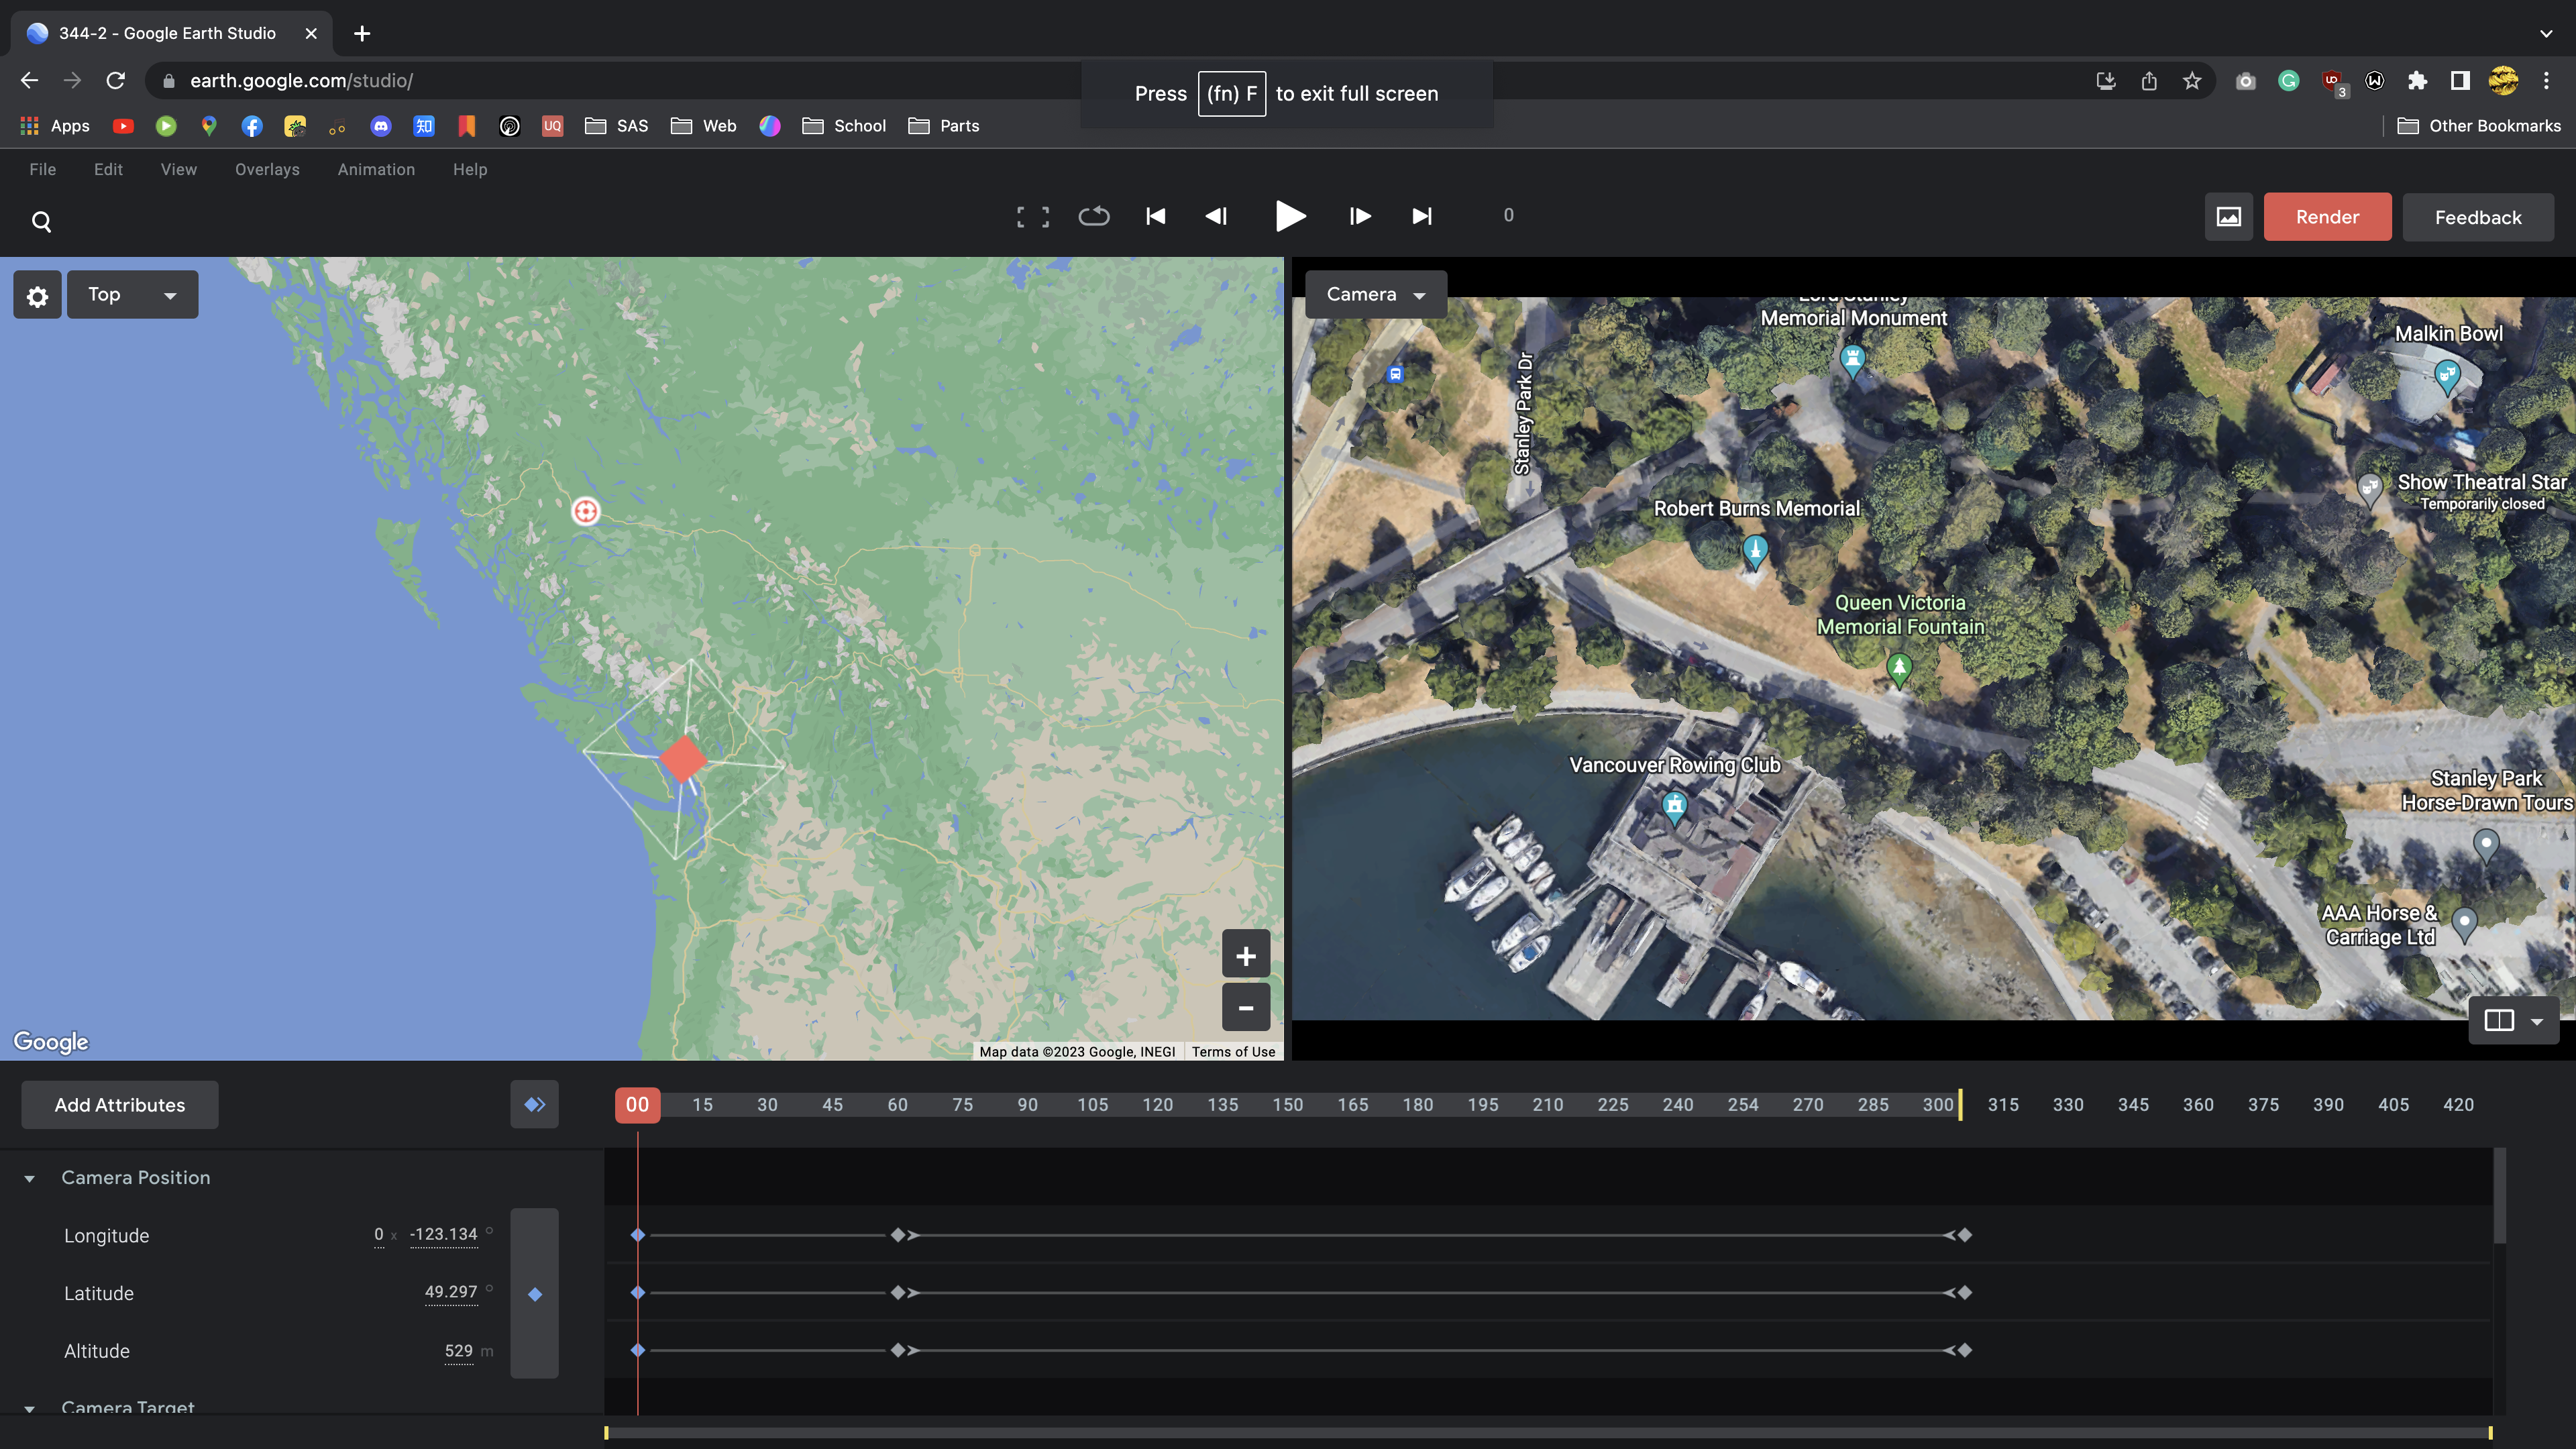Open the File menu
2576x1449 pixels.
pyautogui.click(x=43, y=170)
